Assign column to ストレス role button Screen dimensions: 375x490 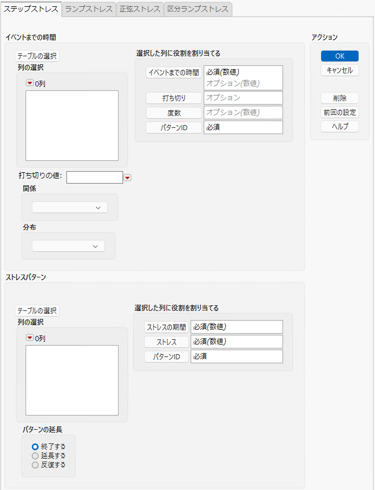coord(166,342)
